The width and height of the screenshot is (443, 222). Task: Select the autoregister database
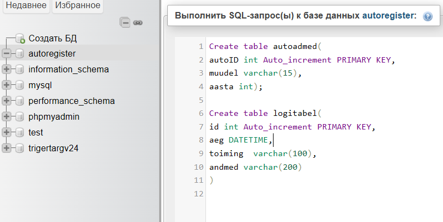[52, 54]
